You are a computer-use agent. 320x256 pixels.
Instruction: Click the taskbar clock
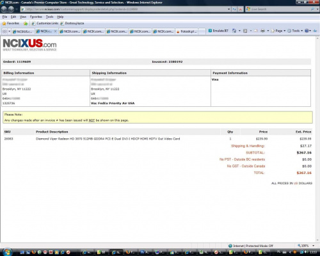313,252
